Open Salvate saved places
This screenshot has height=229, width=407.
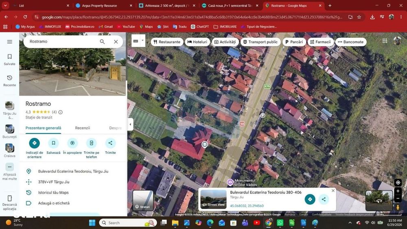(10, 59)
